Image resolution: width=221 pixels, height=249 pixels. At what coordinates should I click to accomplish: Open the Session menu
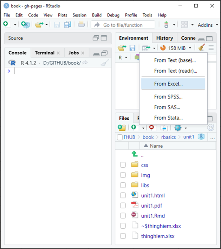(79, 15)
